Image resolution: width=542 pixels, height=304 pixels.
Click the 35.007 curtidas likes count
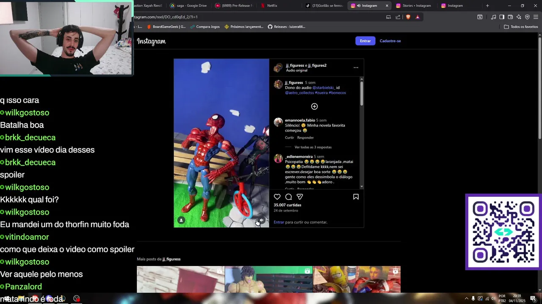tap(288, 205)
